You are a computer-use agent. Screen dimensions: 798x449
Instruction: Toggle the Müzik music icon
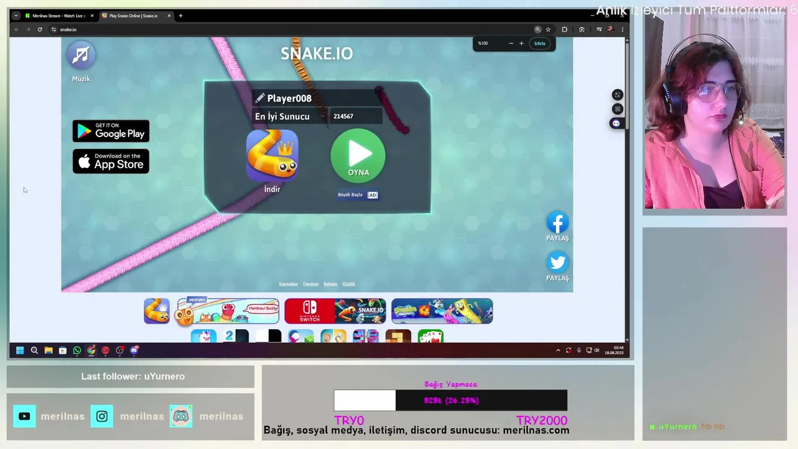click(x=80, y=55)
